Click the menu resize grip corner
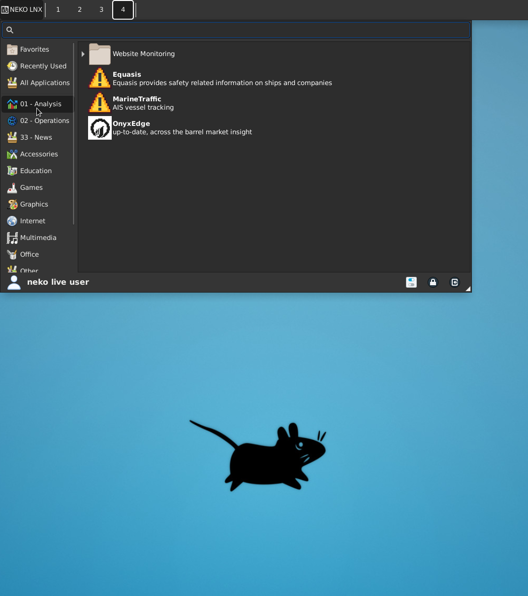Viewport: 528px width, 596px height. tap(468, 289)
